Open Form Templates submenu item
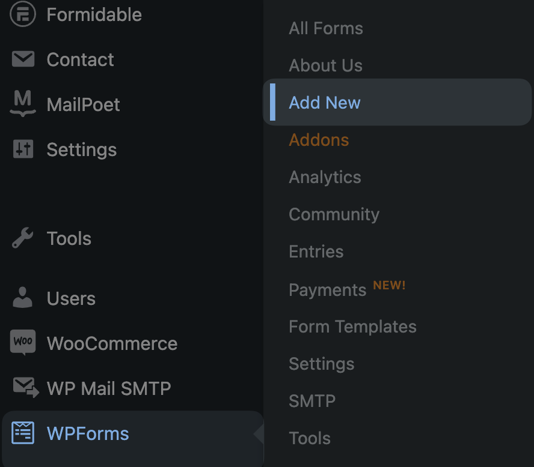Viewport: 534px width, 467px height. (x=352, y=327)
